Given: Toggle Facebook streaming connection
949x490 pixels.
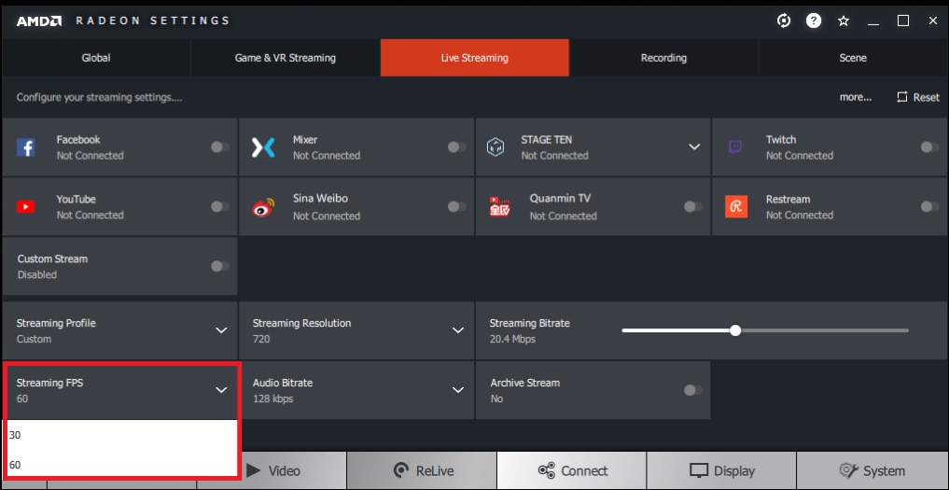Looking at the screenshot, I should [220, 147].
